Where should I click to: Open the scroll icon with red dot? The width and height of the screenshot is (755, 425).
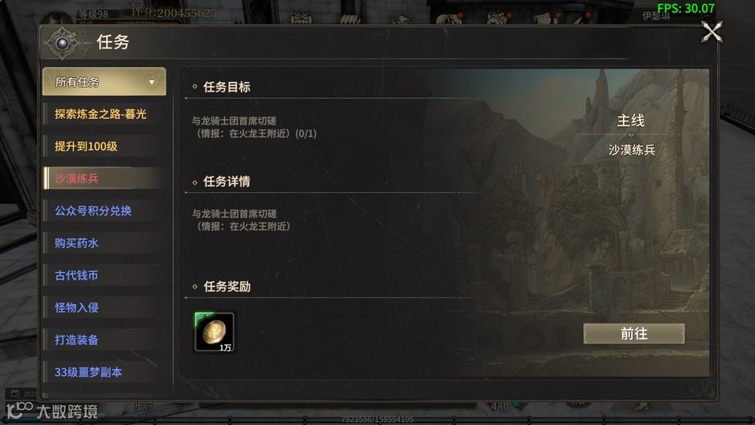coord(547,17)
